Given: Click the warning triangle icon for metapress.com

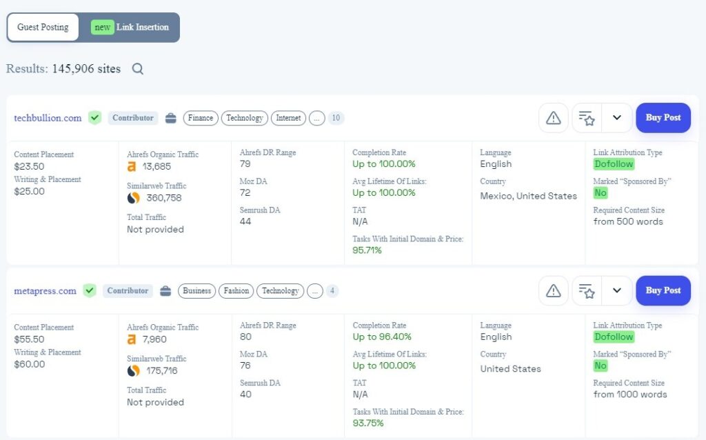Looking at the screenshot, I should [x=553, y=291].
